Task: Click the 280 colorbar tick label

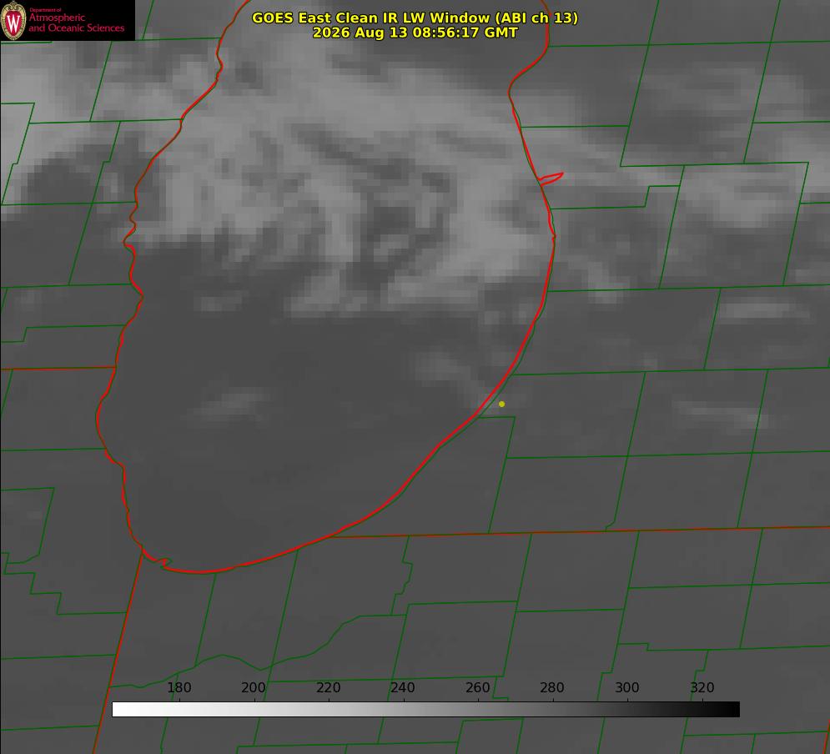Action: [551, 687]
